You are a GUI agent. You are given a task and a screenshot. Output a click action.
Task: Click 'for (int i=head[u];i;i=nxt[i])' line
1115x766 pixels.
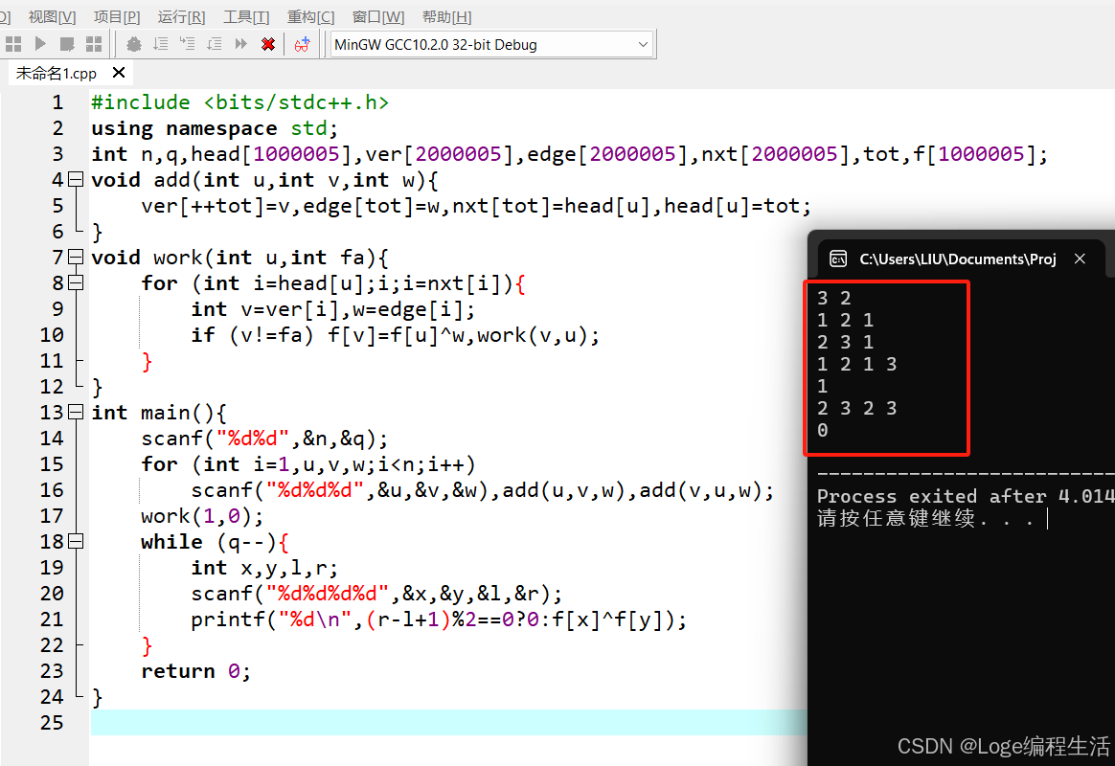pos(332,283)
